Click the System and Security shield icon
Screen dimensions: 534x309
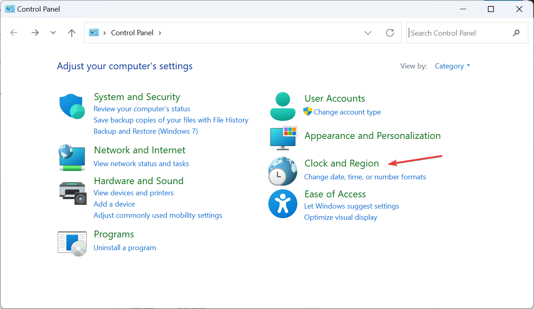pos(71,106)
